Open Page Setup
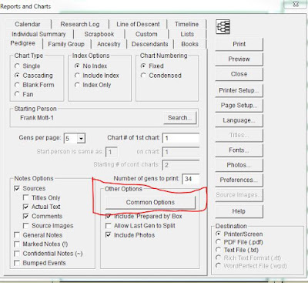Viewport: 308px width, 283px height. pyautogui.click(x=239, y=106)
